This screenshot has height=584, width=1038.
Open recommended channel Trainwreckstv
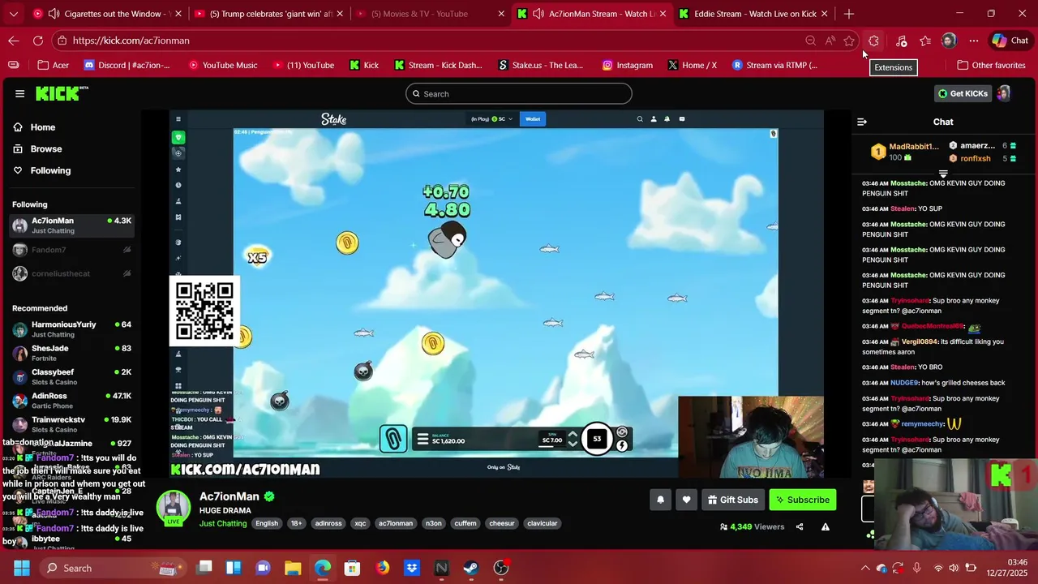(x=71, y=424)
